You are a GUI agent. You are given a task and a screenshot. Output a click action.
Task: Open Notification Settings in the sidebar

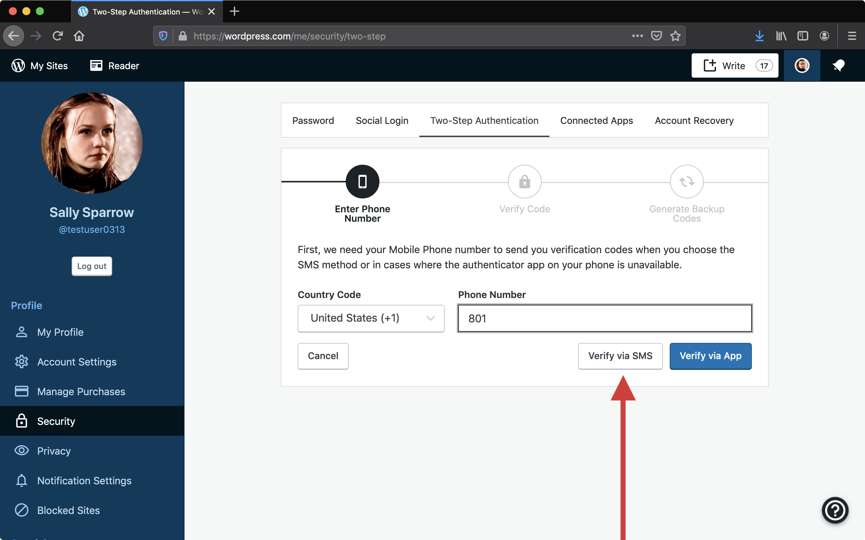point(84,481)
